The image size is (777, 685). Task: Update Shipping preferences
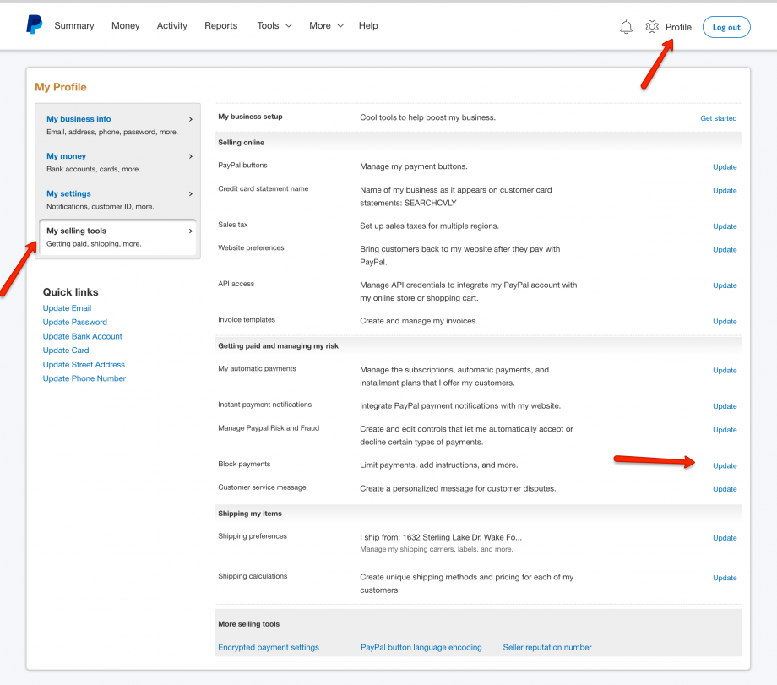point(725,538)
